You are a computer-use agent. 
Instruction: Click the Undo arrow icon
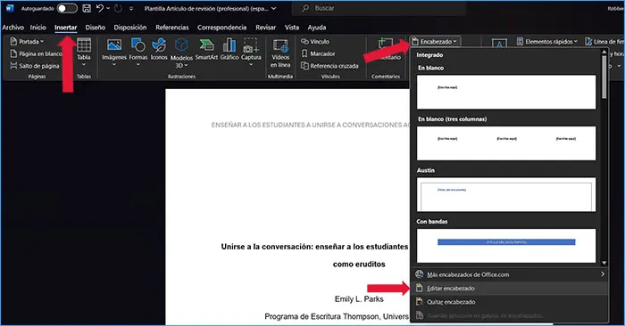tap(100, 8)
